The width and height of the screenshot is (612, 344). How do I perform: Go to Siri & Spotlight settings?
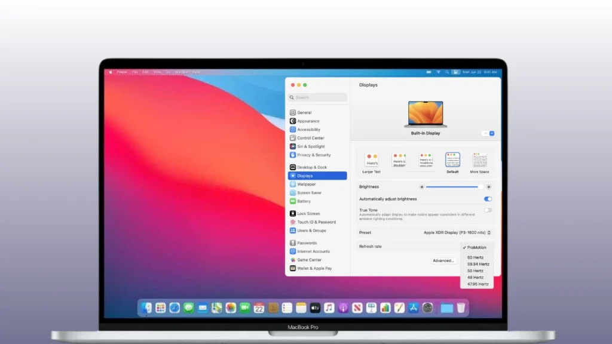point(311,146)
